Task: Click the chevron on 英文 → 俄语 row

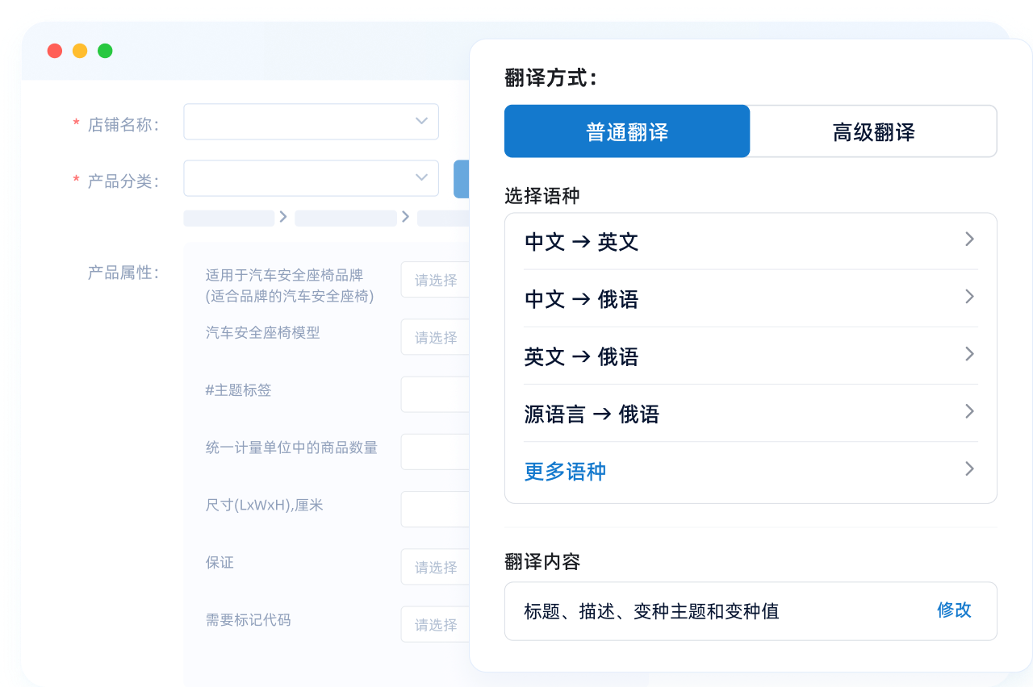Action: tap(969, 354)
